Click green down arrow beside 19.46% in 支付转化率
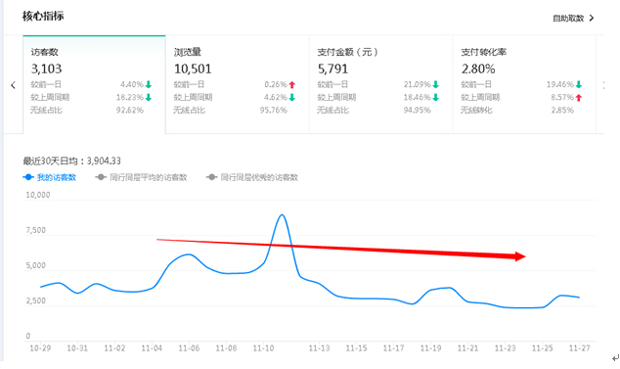Viewport: 620px width, 369px height. point(579,84)
